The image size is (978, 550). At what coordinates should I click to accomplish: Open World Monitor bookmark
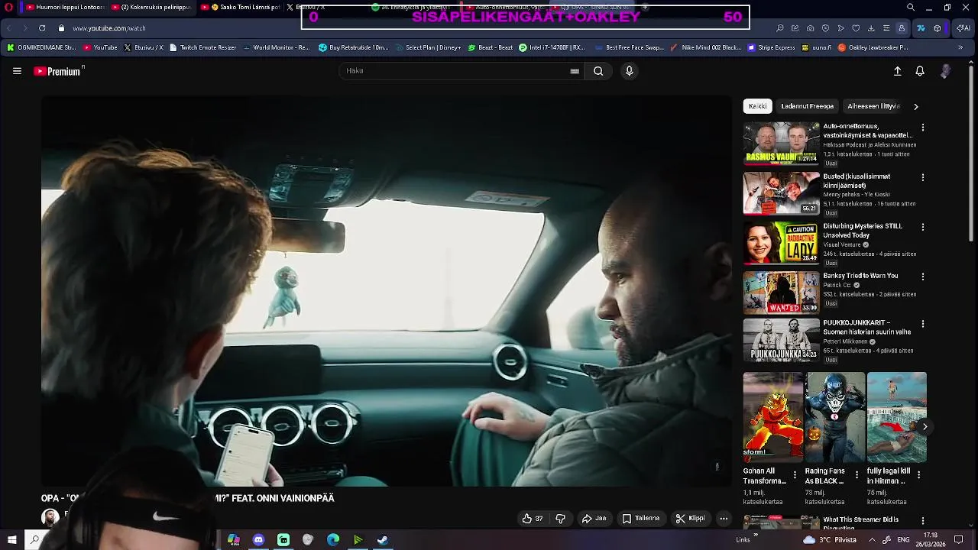pyautogui.click(x=276, y=47)
